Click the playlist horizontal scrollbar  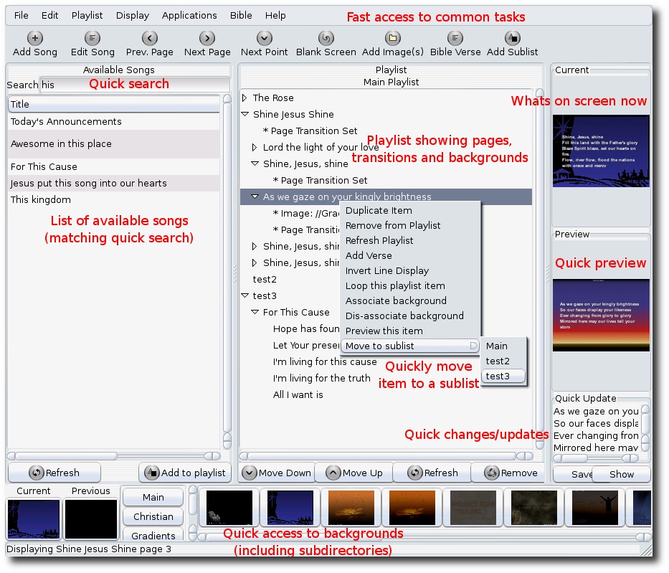coord(386,456)
